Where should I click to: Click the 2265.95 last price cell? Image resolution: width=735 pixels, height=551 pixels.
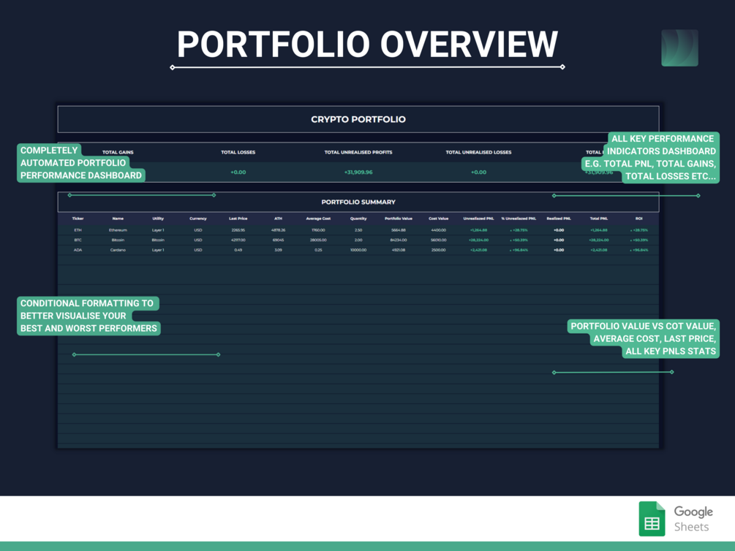238,230
